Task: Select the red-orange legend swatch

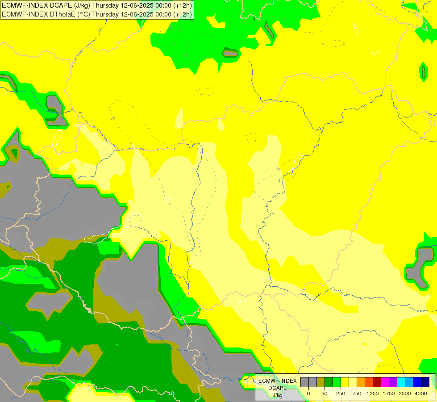Action: [x=369, y=382]
